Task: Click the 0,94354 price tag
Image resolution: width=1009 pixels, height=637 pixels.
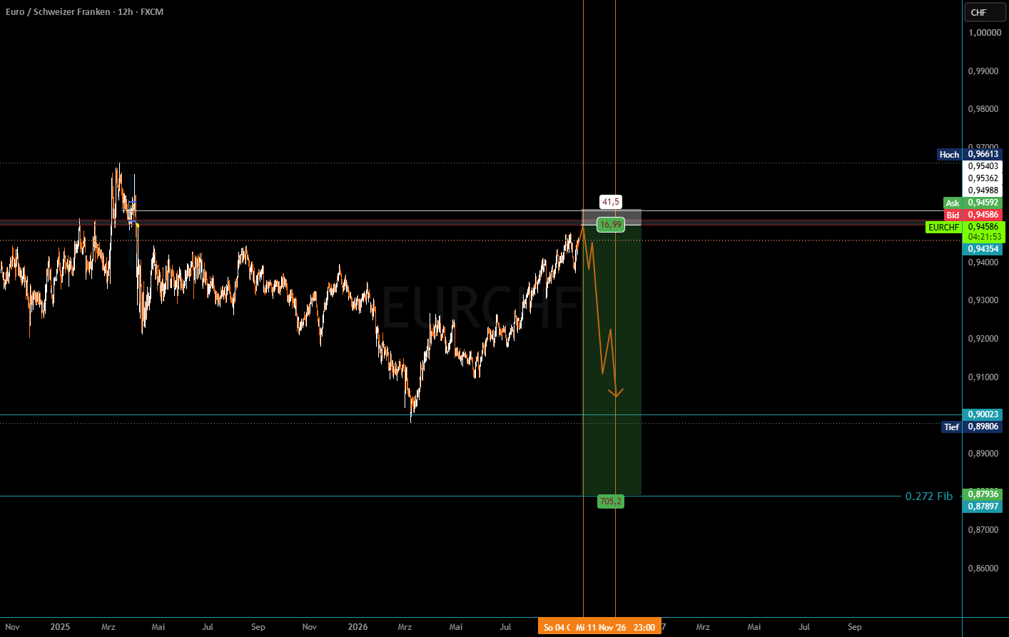Action: pos(983,249)
